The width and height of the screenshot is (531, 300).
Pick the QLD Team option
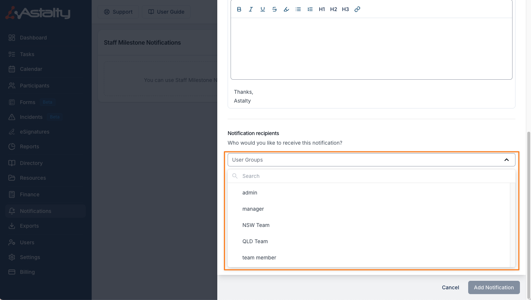click(255, 241)
